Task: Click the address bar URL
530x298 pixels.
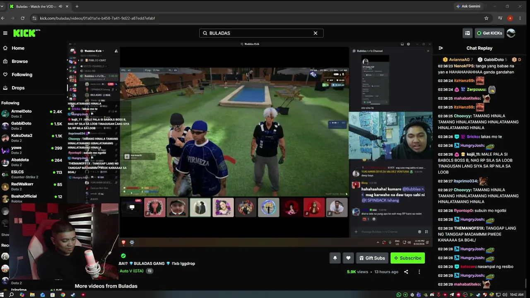Action: [x=97, y=18]
